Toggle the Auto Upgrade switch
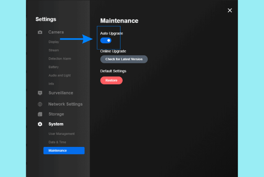Image resolution: width=264 pixels, height=177 pixels. pos(106,40)
